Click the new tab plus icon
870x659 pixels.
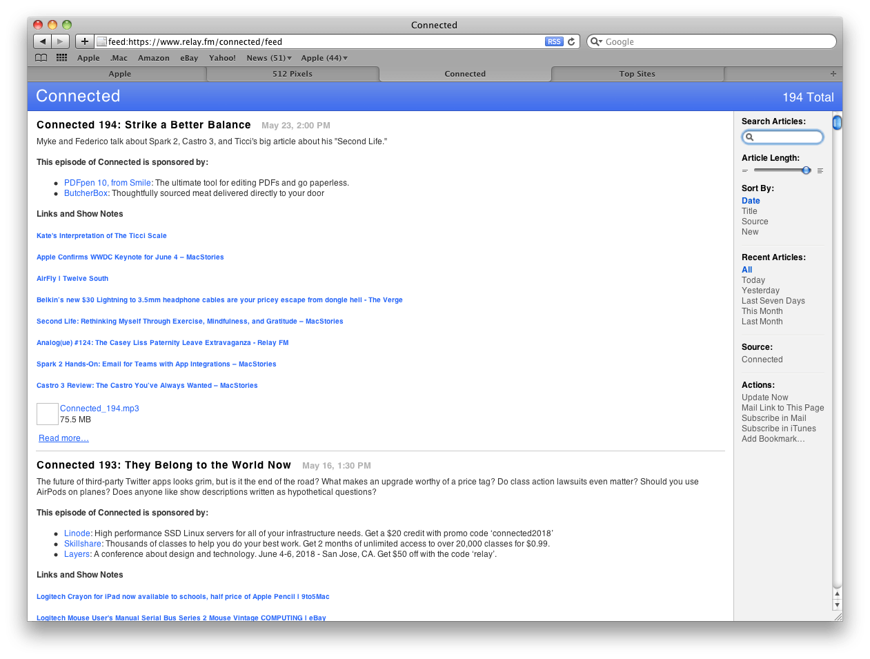tap(833, 74)
